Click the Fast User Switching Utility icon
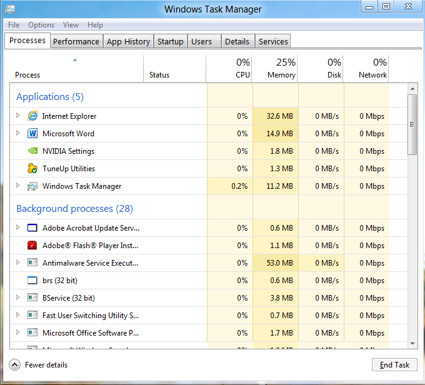The image size is (425, 385). tap(32, 315)
